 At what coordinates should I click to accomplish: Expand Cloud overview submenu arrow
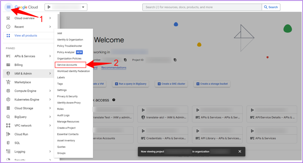coord(50,18)
